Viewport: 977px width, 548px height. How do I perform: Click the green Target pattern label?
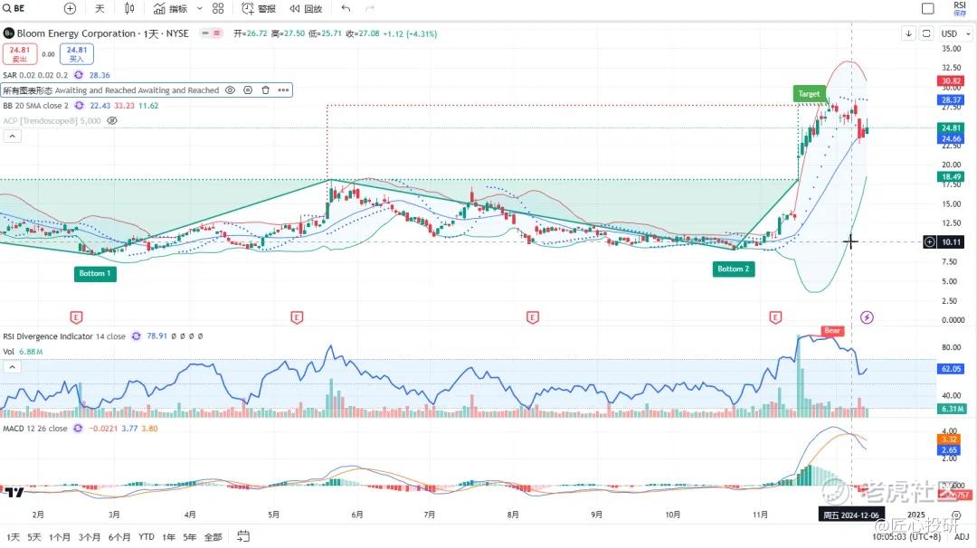click(x=809, y=93)
